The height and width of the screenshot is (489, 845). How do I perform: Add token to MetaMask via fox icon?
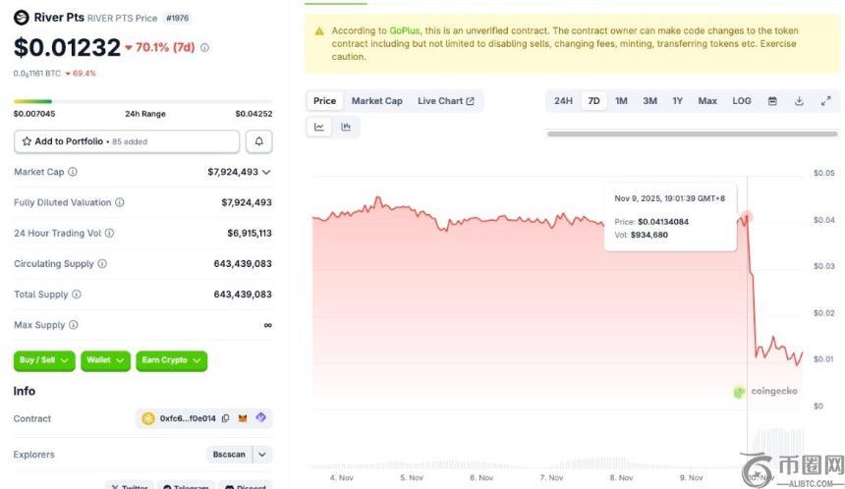point(243,418)
